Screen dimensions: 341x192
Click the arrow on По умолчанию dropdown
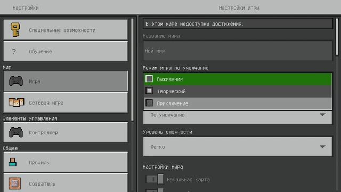[322, 115]
